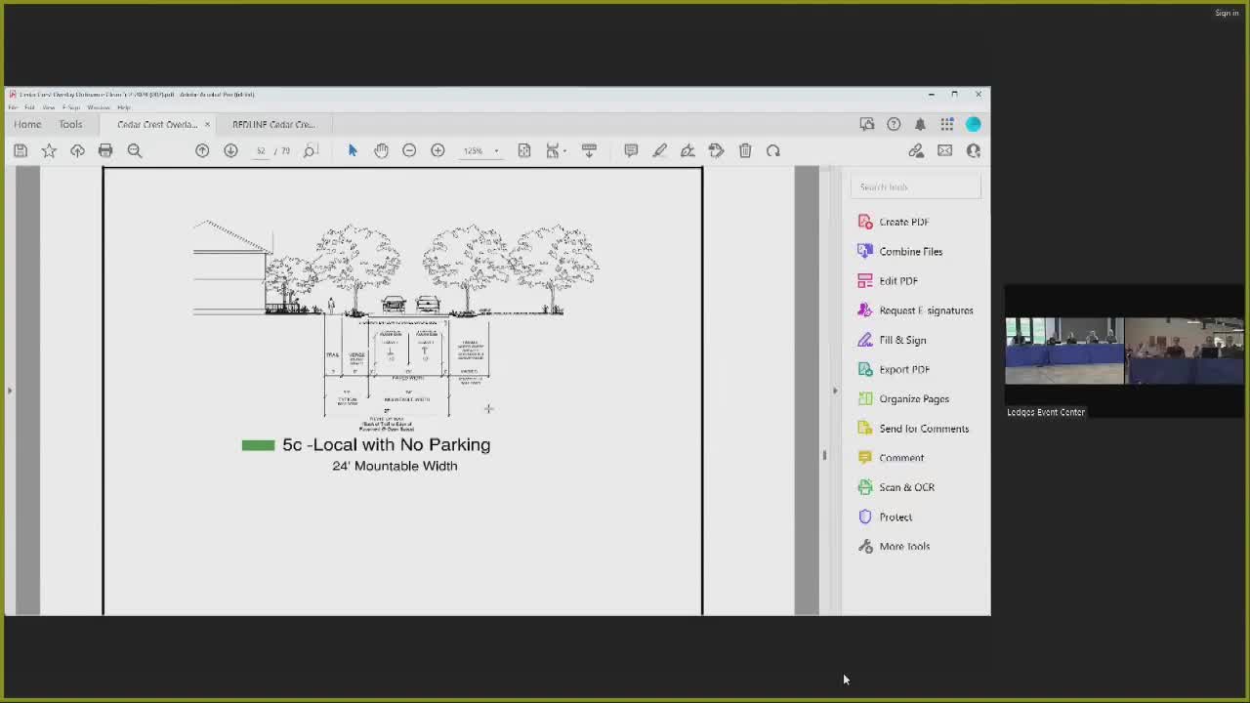Image resolution: width=1250 pixels, height=703 pixels.
Task: Click the Search tools input field
Action: pyautogui.click(x=914, y=186)
